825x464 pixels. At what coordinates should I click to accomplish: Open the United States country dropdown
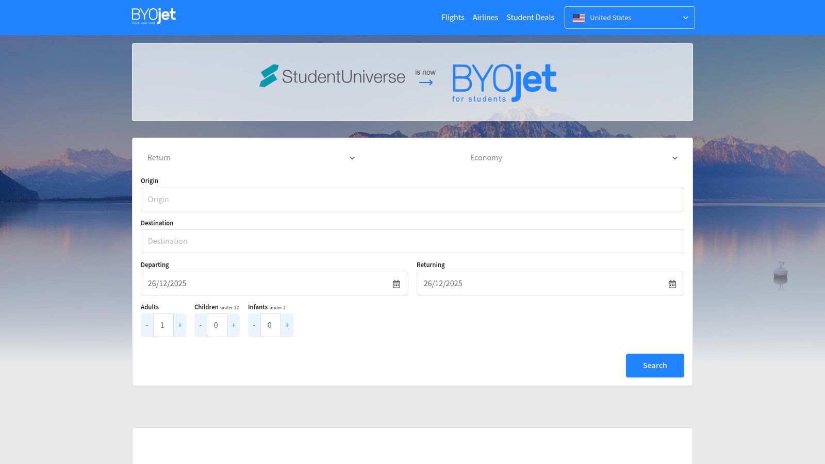[x=630, y=17]
